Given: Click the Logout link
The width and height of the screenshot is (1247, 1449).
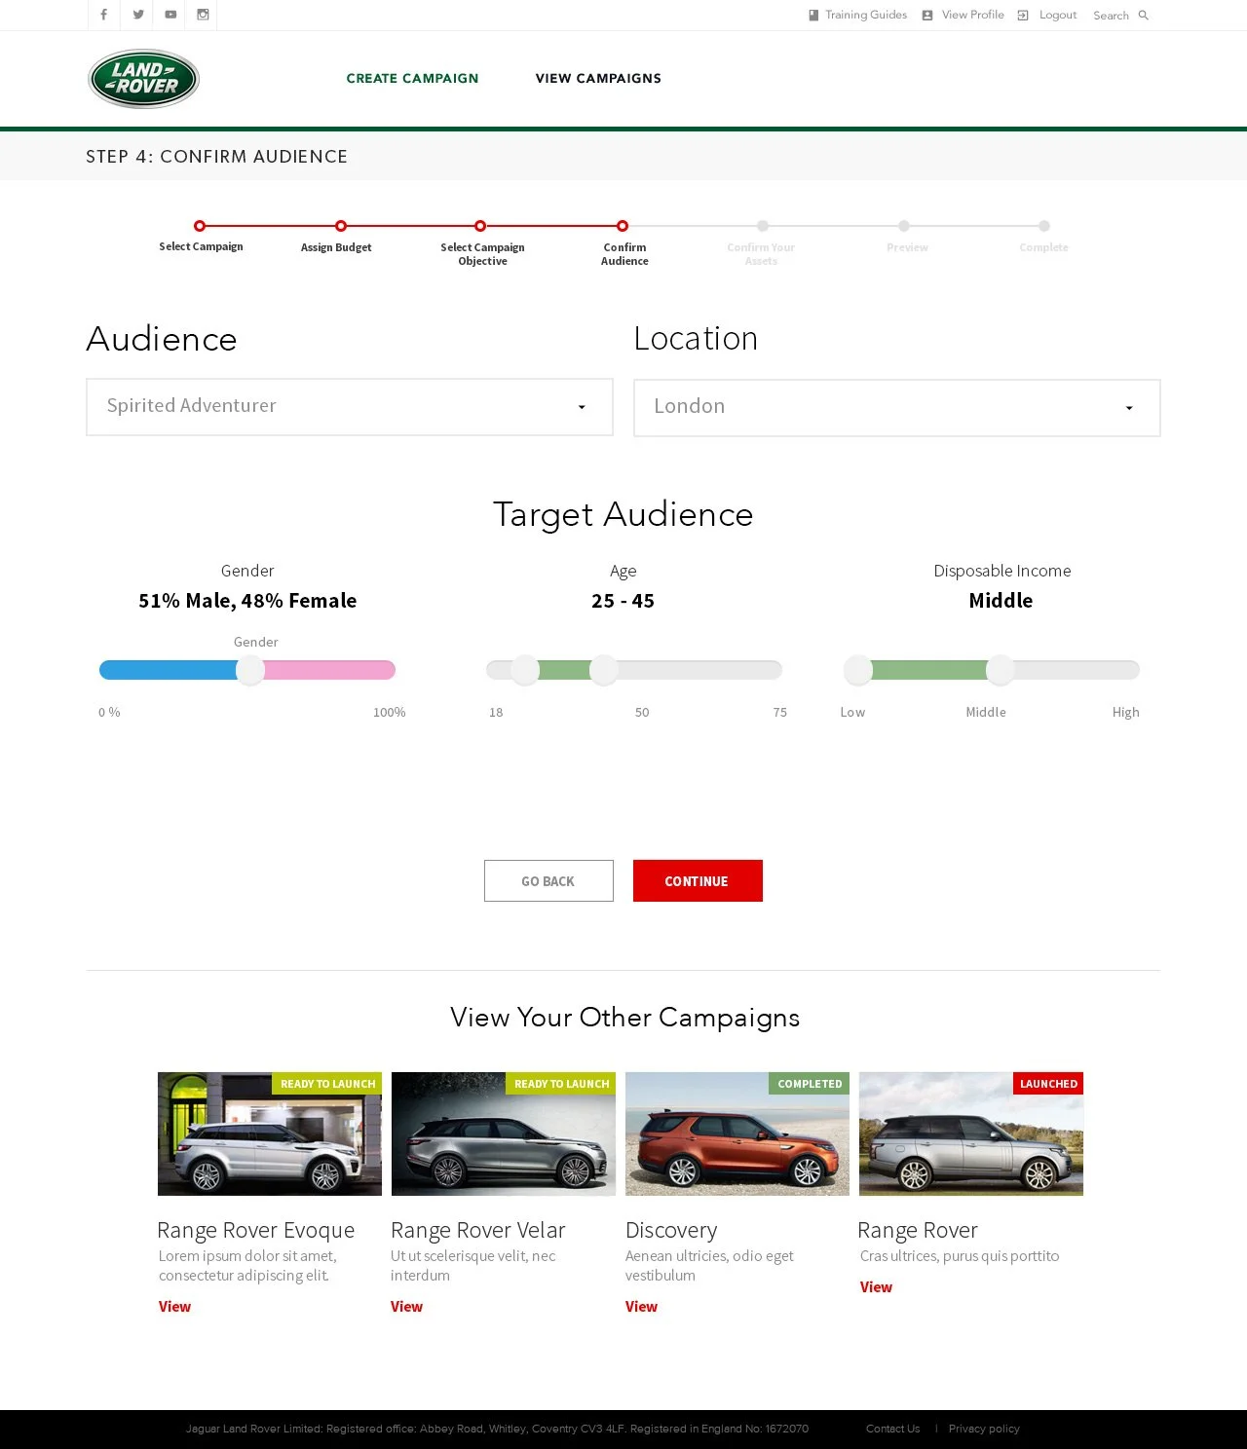Looking at the screenshot, I should pos(1058,15).
